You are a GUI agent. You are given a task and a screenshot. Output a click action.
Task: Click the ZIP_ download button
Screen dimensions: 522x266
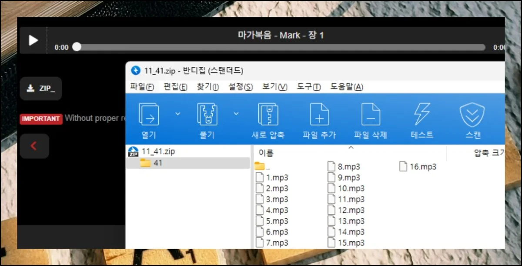[x=41, y=89]
